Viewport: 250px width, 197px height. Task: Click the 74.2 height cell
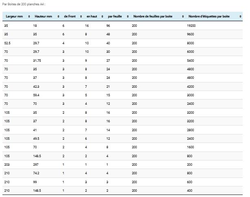pos(36,173)
